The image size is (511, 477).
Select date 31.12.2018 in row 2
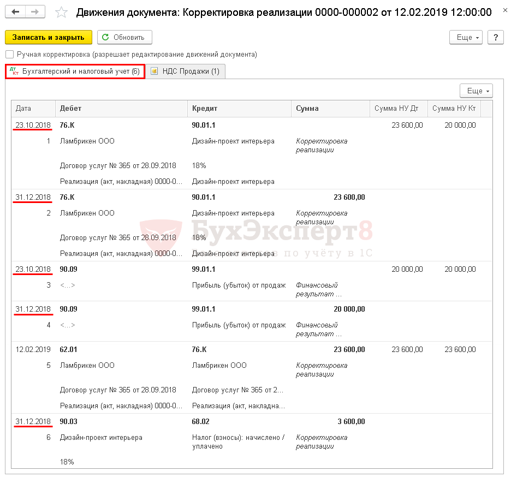[x=33, y=197]
